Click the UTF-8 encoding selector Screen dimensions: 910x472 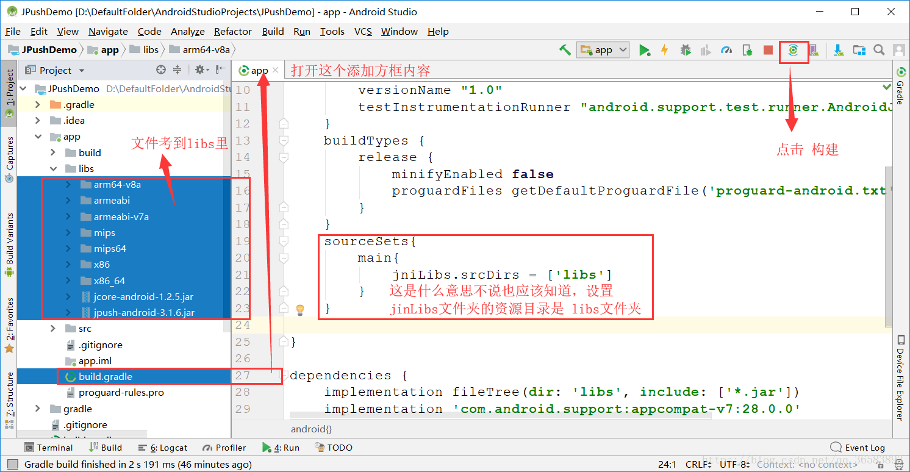[x=735, y=465]
